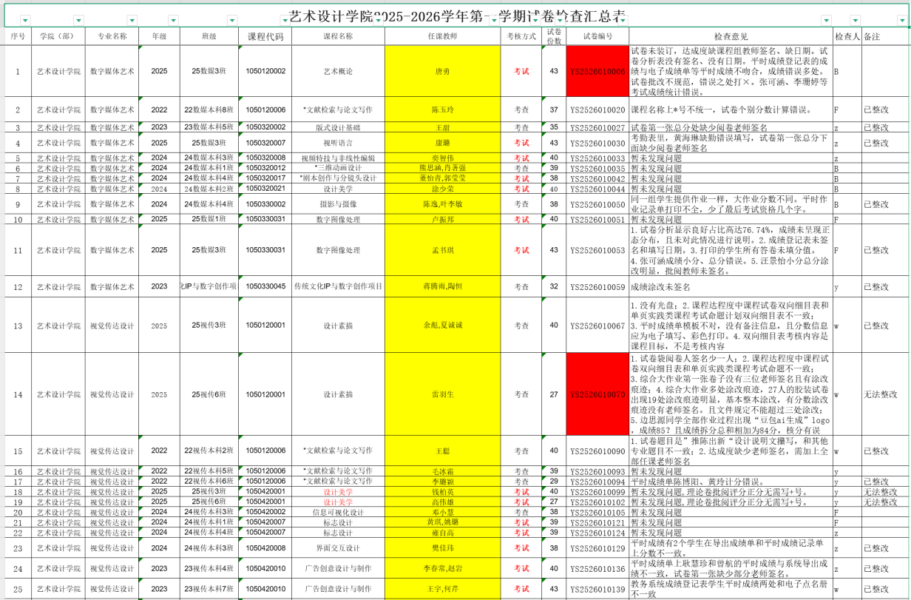Image resolution: width=911 pixels, height=600 pixels.
Task: Select the 课程名称 header cell
Action: coord(338,36)
